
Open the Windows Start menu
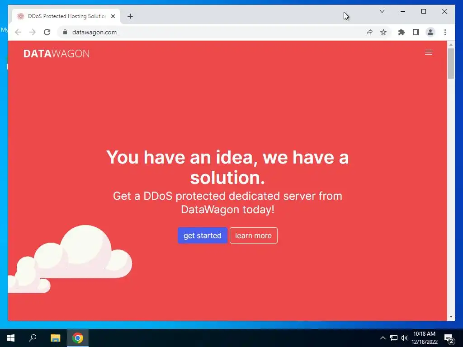coord(11,338)
